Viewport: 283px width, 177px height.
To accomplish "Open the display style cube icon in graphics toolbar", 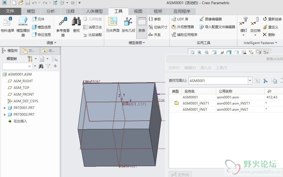I will click(x=229, y=52).
